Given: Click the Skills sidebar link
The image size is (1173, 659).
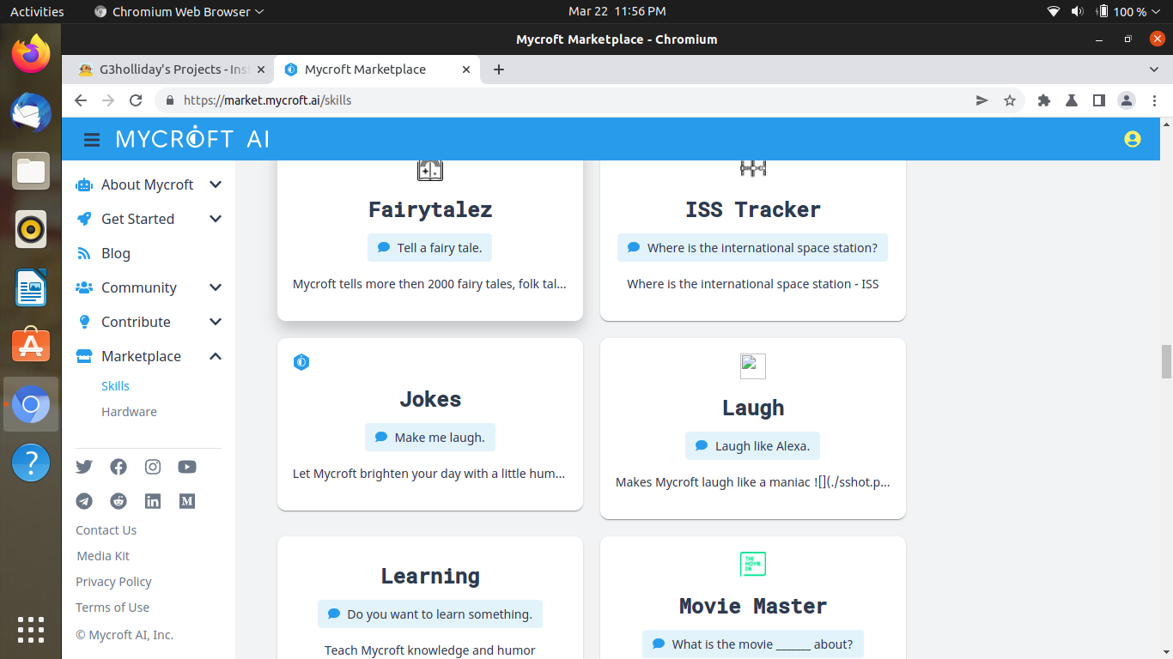Looking at the screenshot, I should (x=115, y=385).
